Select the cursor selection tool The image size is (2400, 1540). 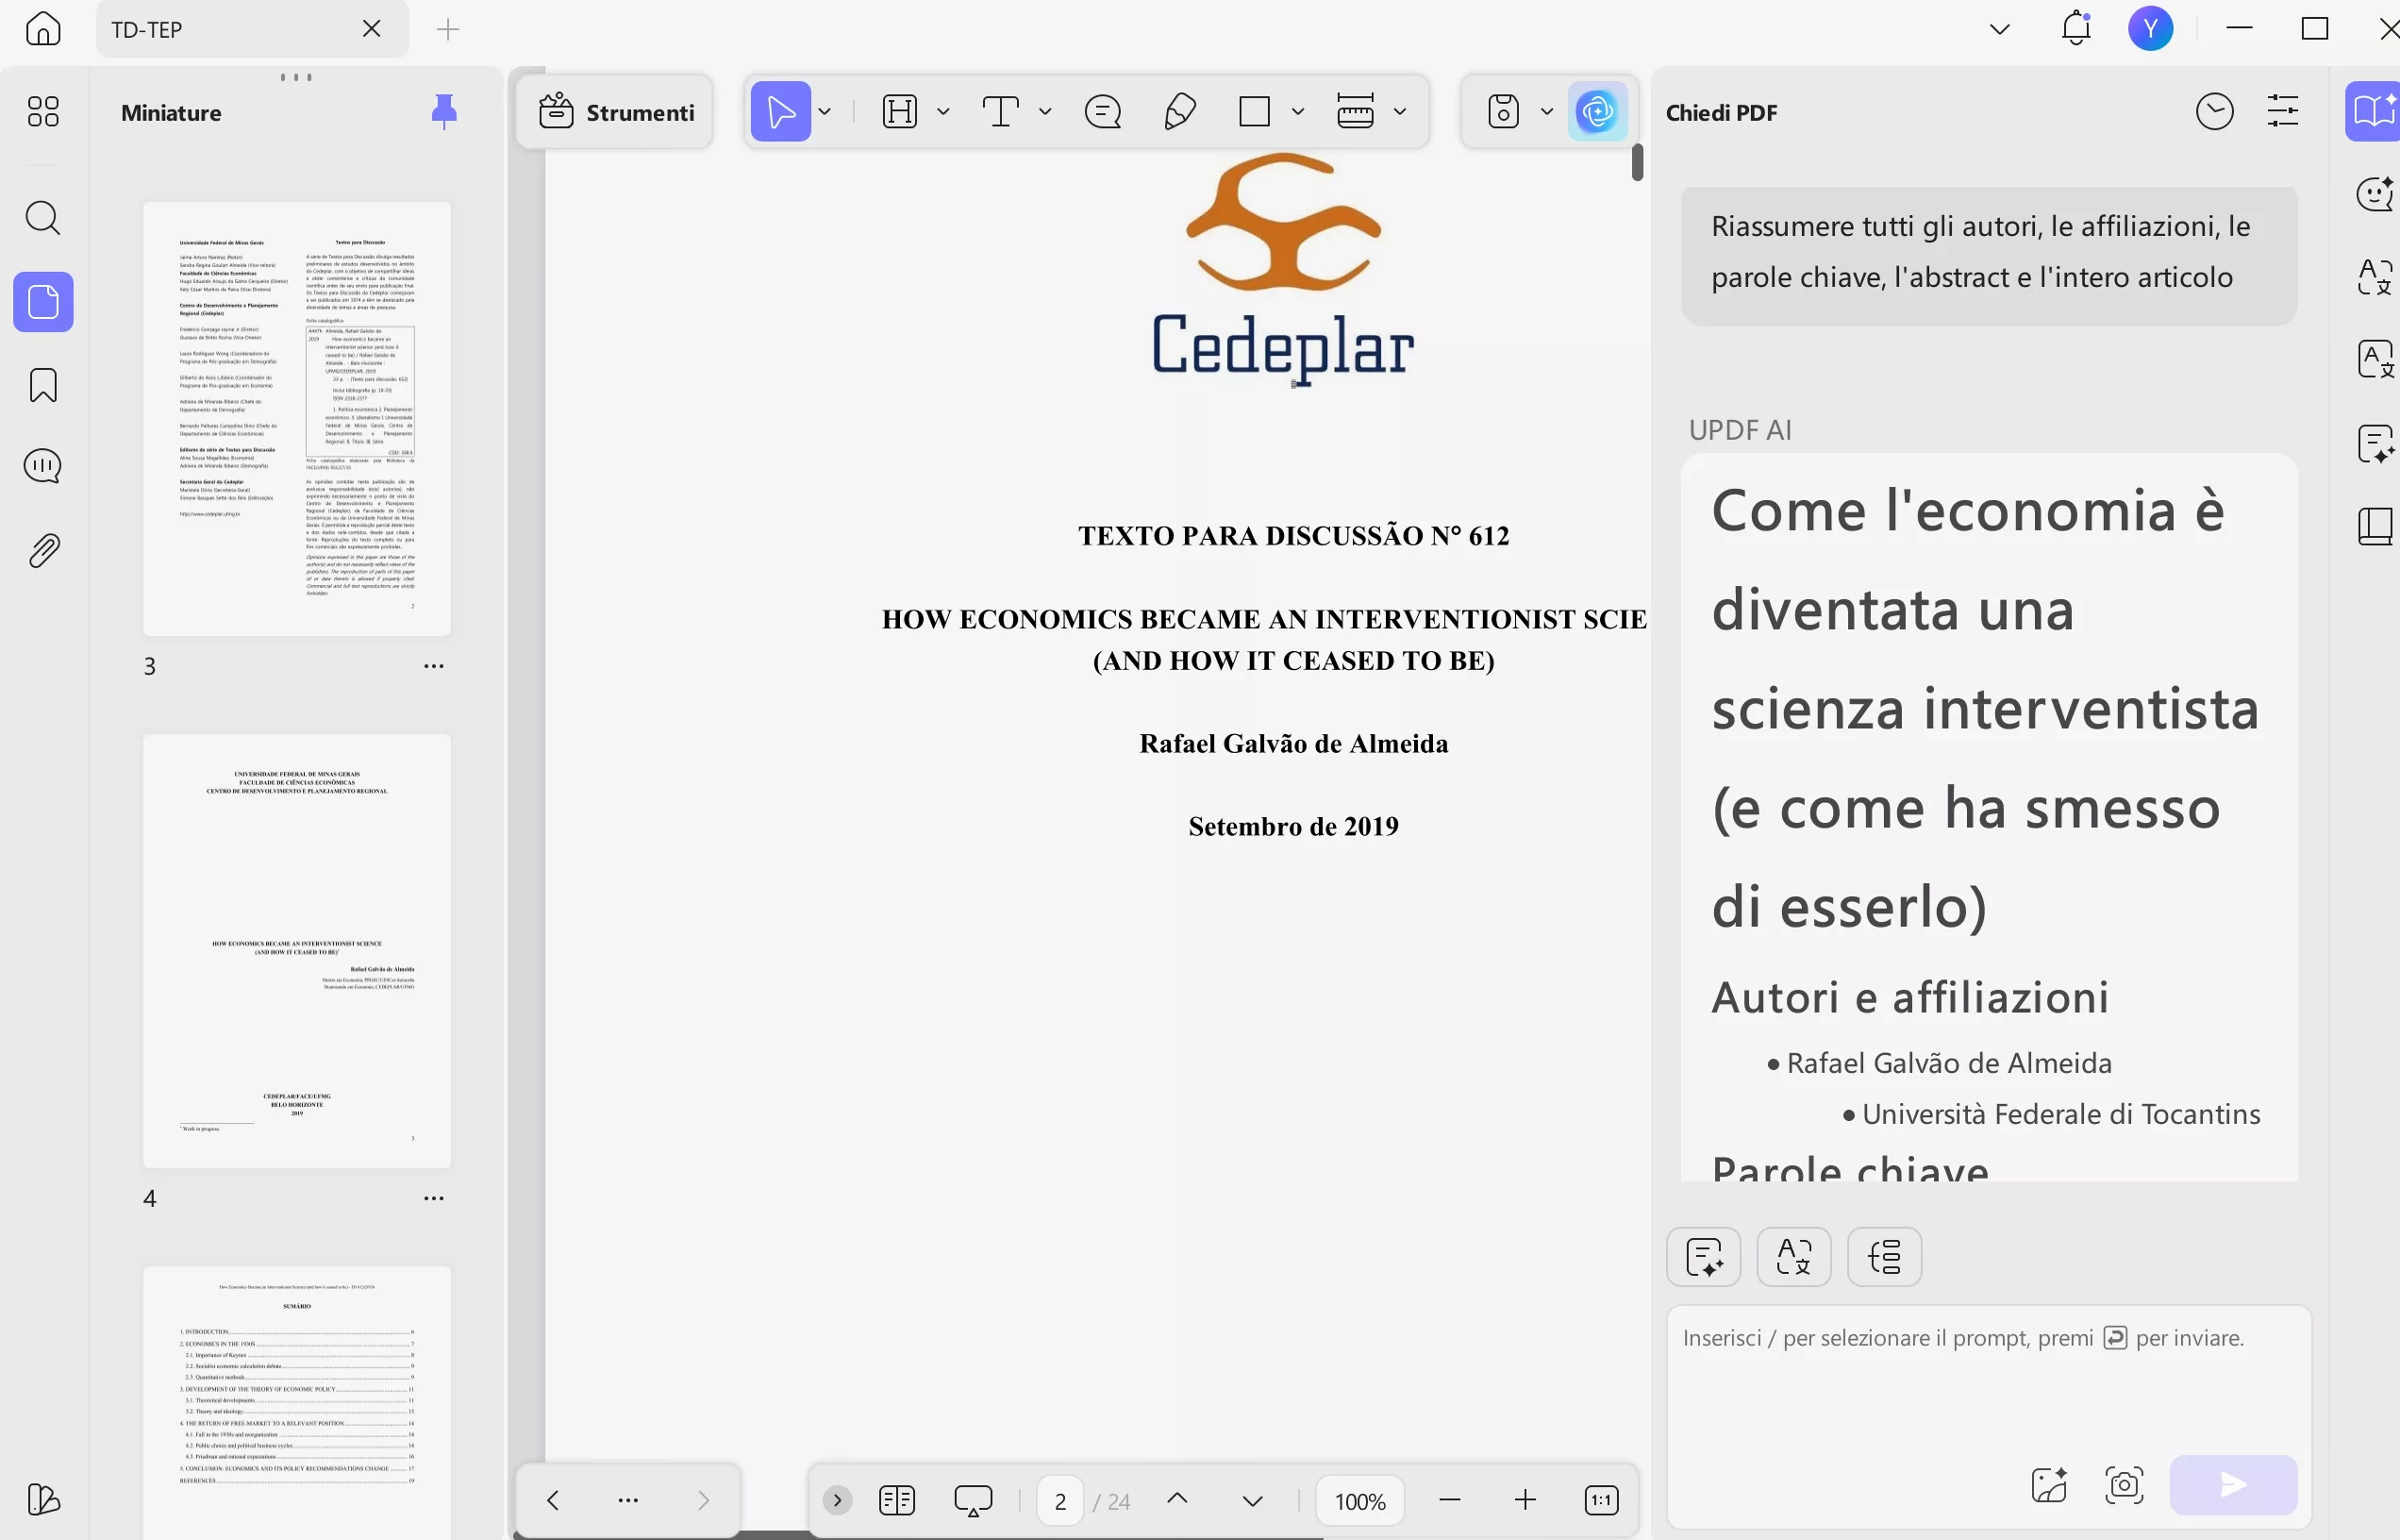[x=781, y=112]
